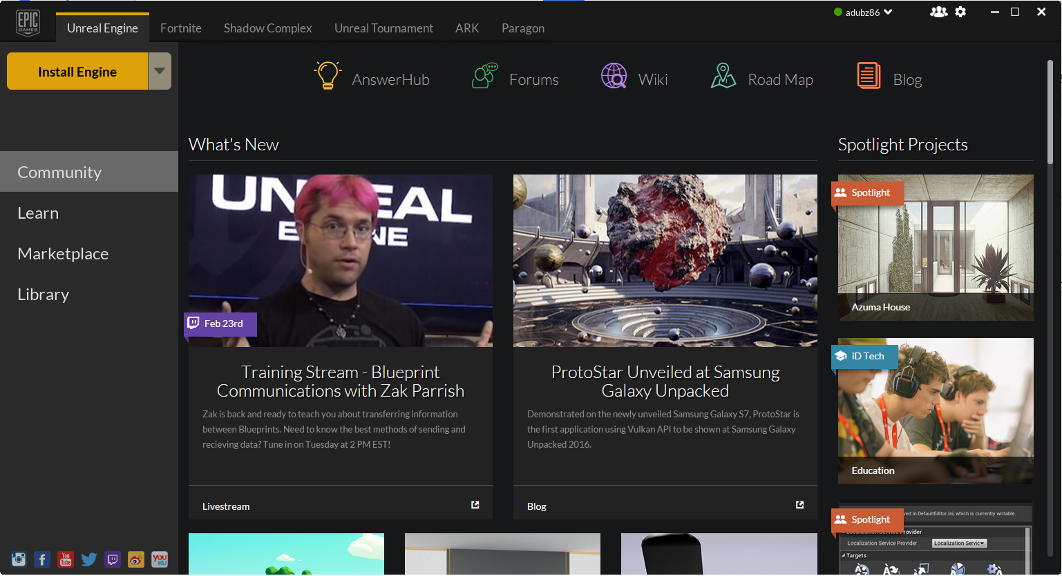Click external link icon on Blog card
Image resolution: width=1062 pixels, height=576 pixels.
point(800,505)
